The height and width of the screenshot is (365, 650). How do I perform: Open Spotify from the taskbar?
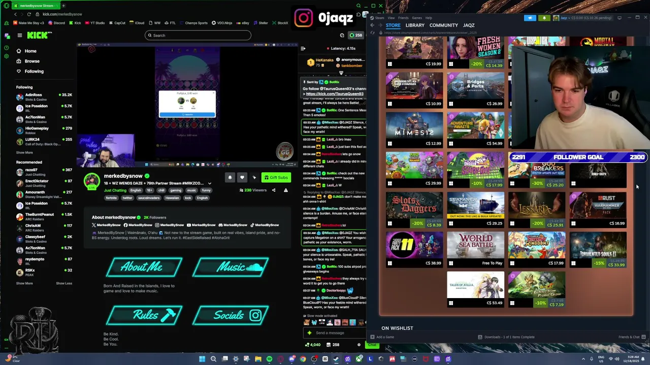click(269, 359)
